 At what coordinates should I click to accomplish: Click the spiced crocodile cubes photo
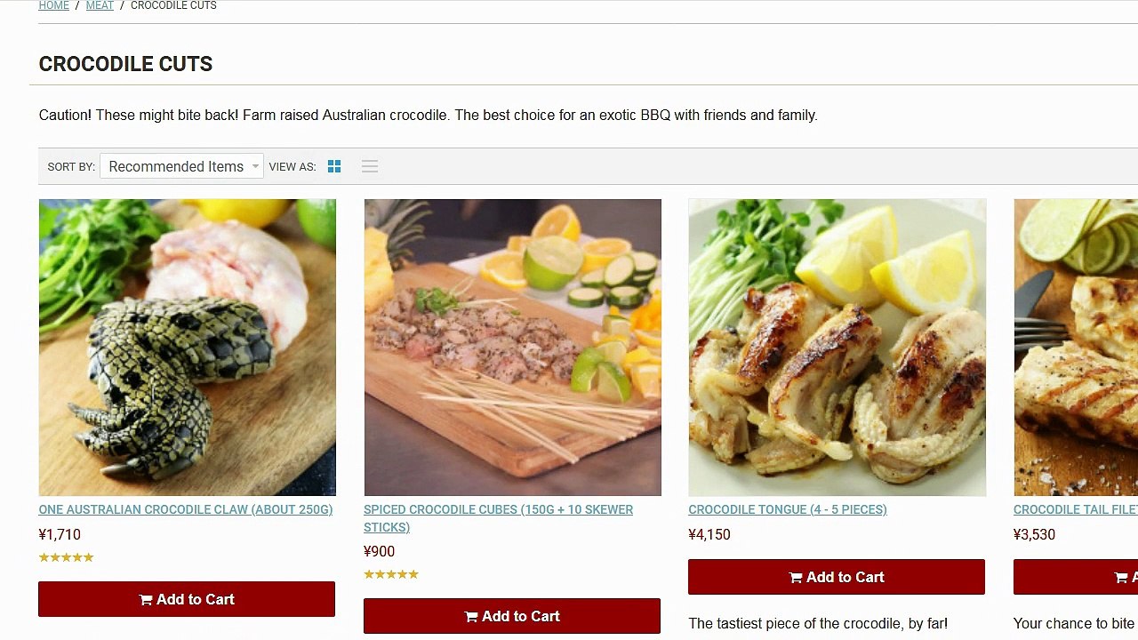click(513, 348)
